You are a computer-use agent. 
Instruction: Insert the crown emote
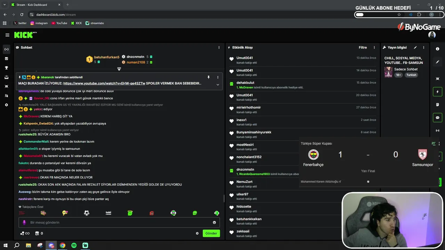pos(43,213)
